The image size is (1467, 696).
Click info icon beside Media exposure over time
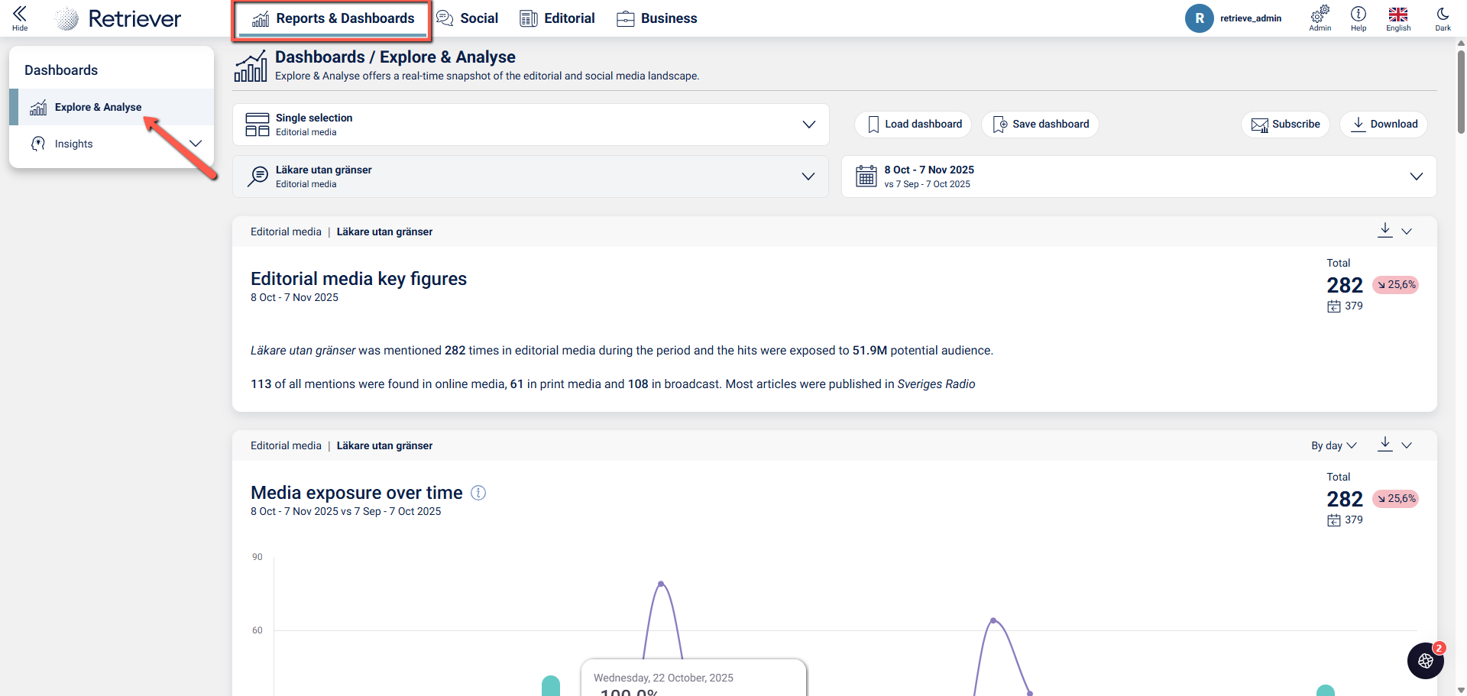click(478, 493)
